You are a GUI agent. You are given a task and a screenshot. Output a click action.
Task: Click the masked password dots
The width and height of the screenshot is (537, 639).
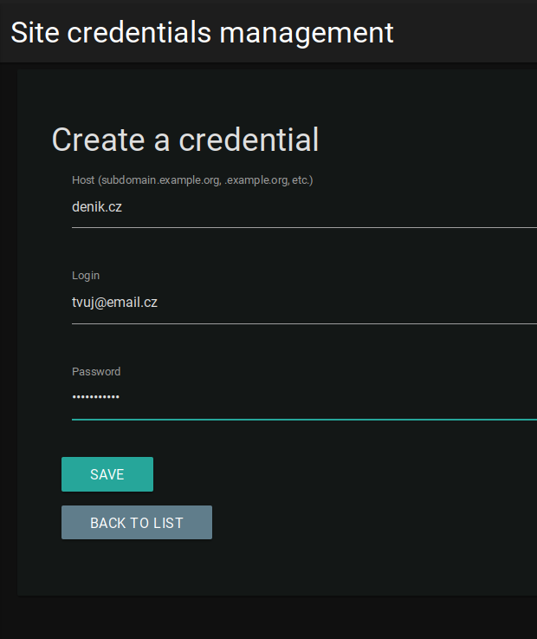pyautogui.click(x=96, y=397)
